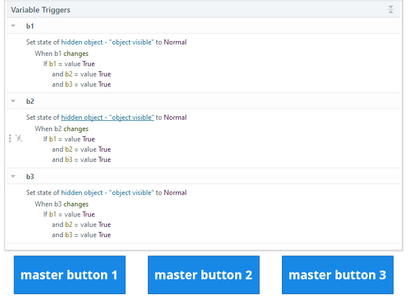
Task: Change the Normal state in the b1 trigger
Action: pyautogui.click(x=175, y=42)
